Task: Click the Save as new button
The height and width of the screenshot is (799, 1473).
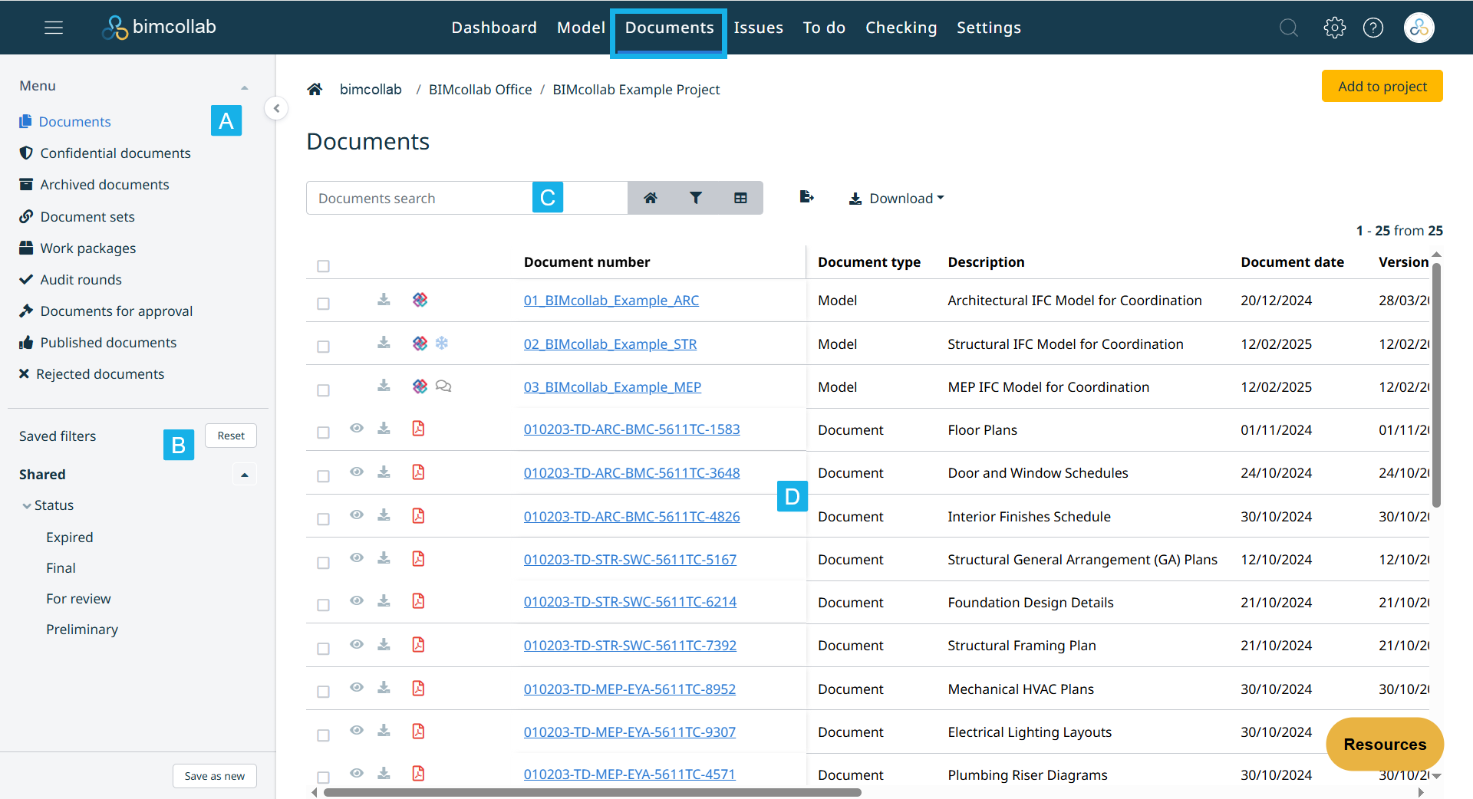Action: (215, 776)
